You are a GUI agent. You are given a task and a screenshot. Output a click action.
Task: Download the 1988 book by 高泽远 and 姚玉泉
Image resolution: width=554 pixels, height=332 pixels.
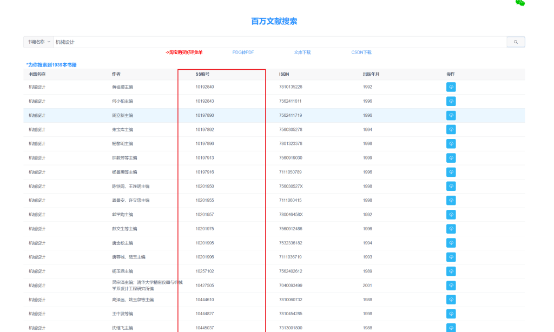tap(451, 300)
